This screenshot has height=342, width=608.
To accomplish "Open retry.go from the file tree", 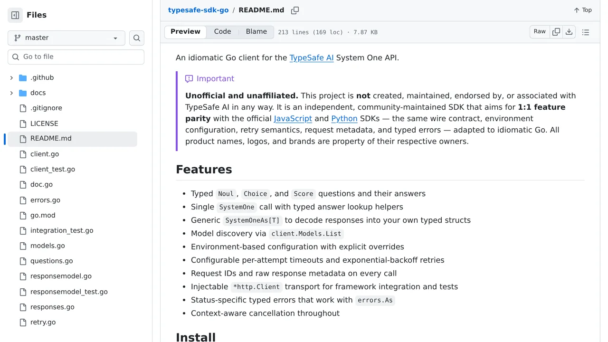I will point(43,322).
